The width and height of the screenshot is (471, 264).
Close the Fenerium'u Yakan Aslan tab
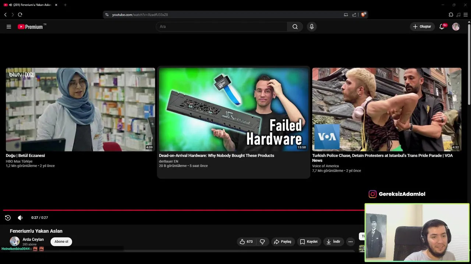point(56,5)
